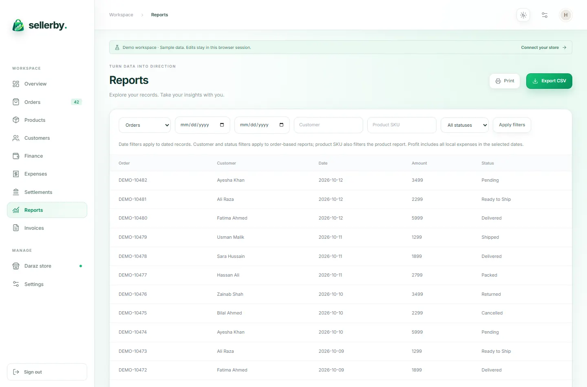Click the Daraz store shop icon

[x=16, y=266]
